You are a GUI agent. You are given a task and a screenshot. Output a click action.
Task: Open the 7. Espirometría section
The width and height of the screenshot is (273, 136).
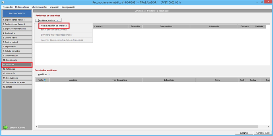(17, 46)
